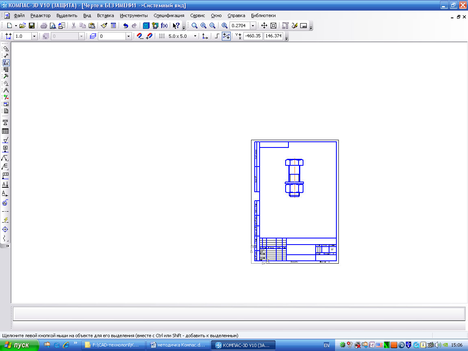Toggle the highlighted rounding mode button

(x=226, y=36)
